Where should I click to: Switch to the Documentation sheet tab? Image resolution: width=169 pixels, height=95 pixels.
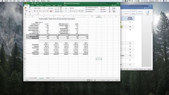[x=33, y=78]
